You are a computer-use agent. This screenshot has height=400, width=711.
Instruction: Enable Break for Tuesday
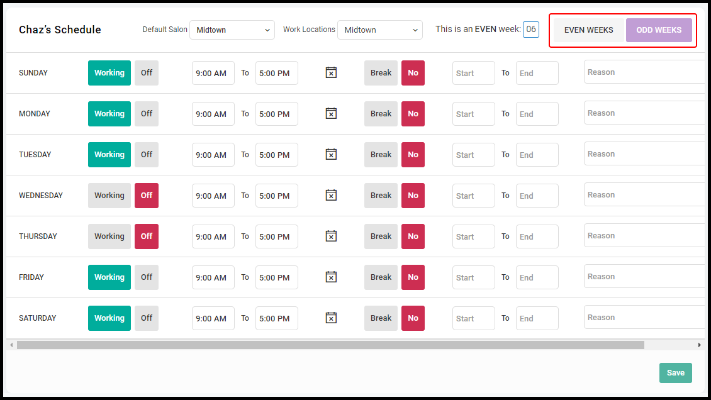point(381,155)
